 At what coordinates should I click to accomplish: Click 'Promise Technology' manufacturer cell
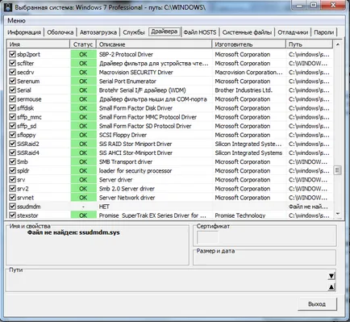(x=240, y=215)
